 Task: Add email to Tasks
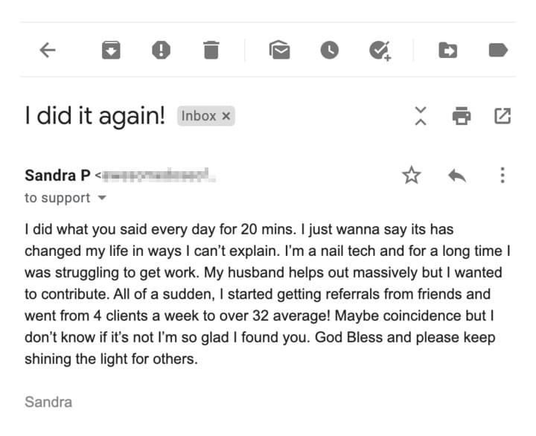[x=380, y=51]
